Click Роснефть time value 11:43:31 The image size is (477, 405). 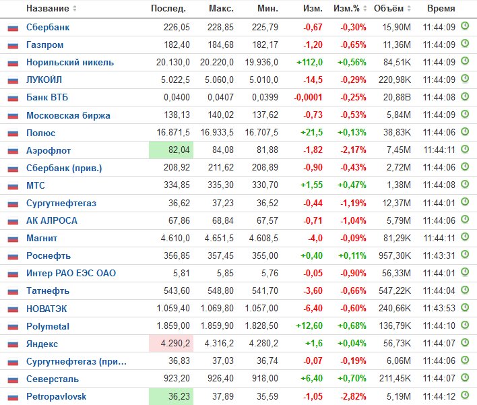tap(439, 256)
